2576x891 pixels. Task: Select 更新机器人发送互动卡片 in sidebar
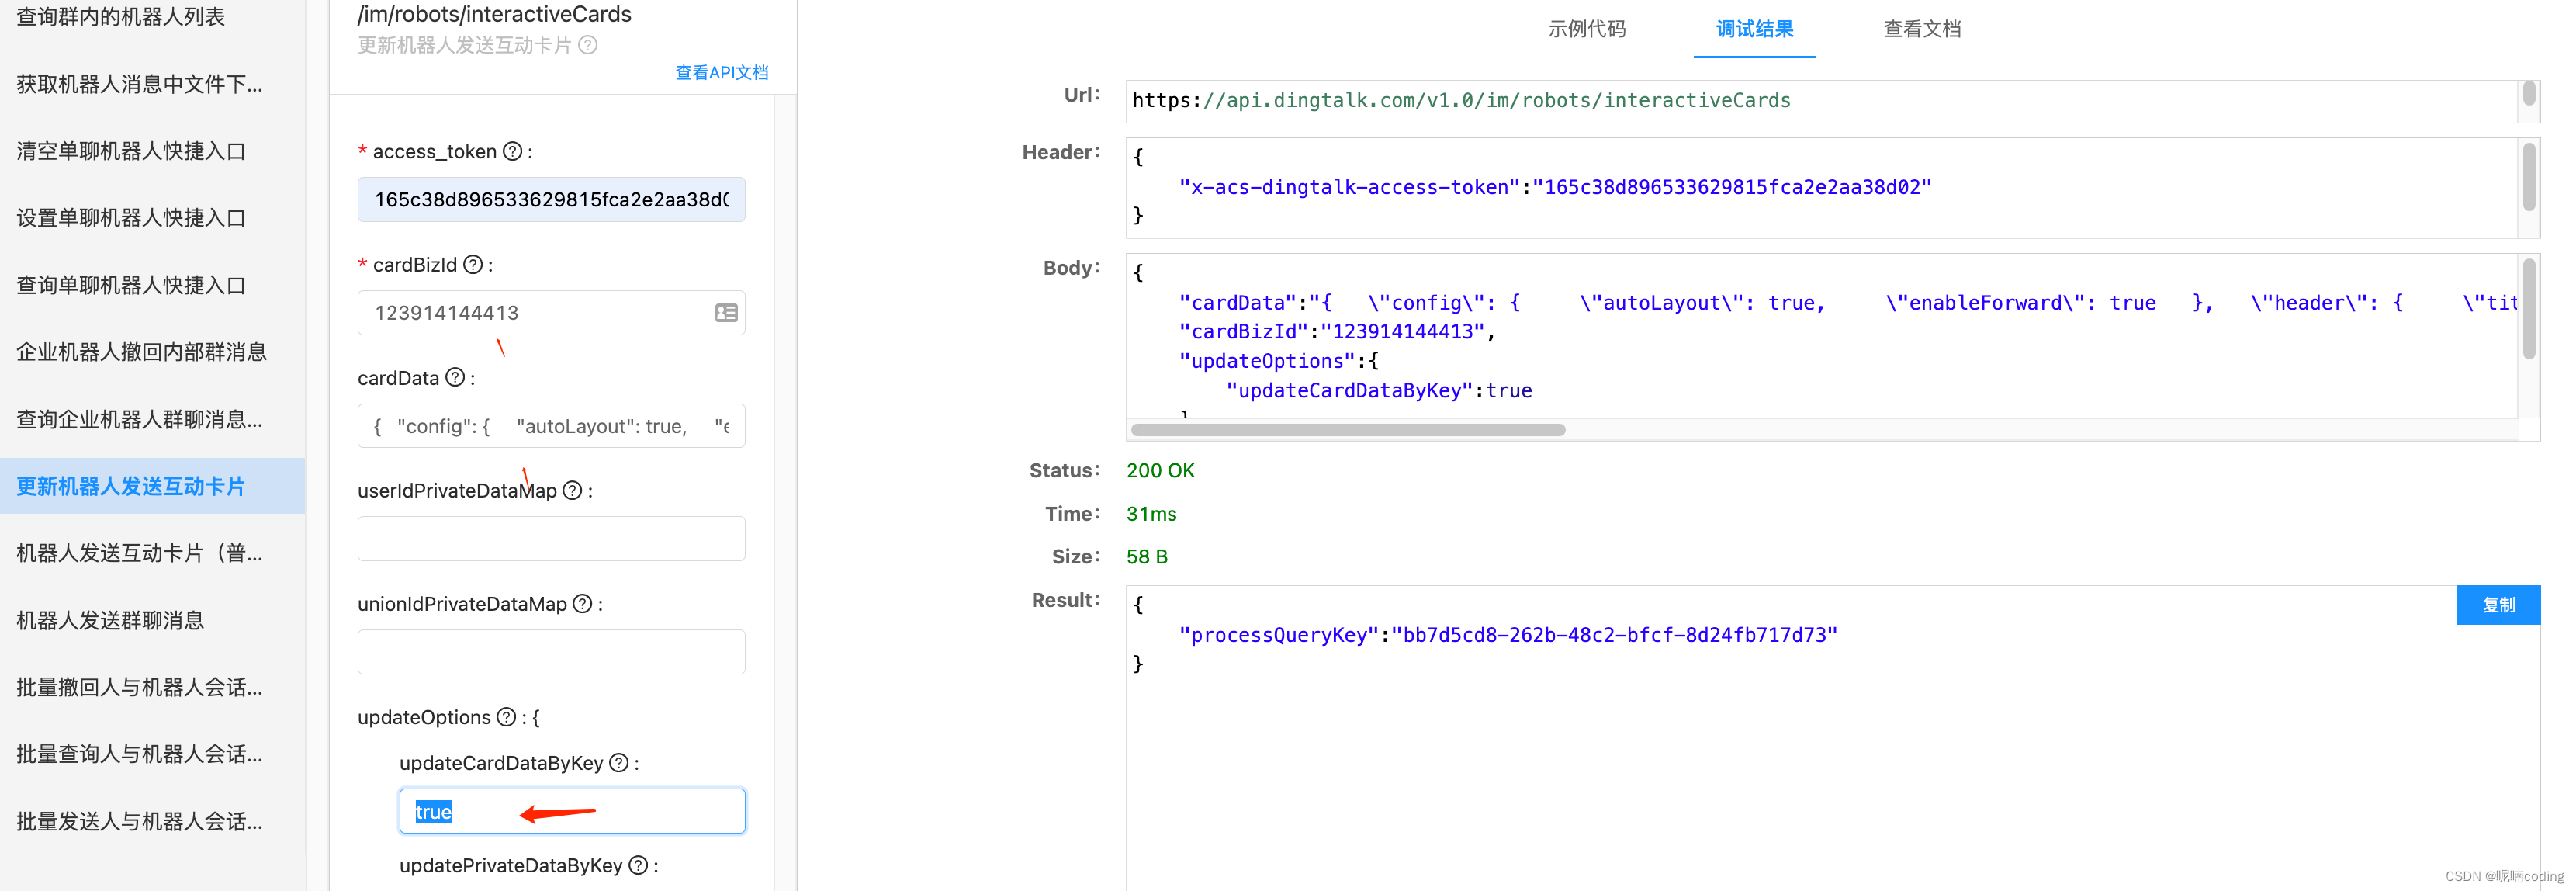(153, 486)
